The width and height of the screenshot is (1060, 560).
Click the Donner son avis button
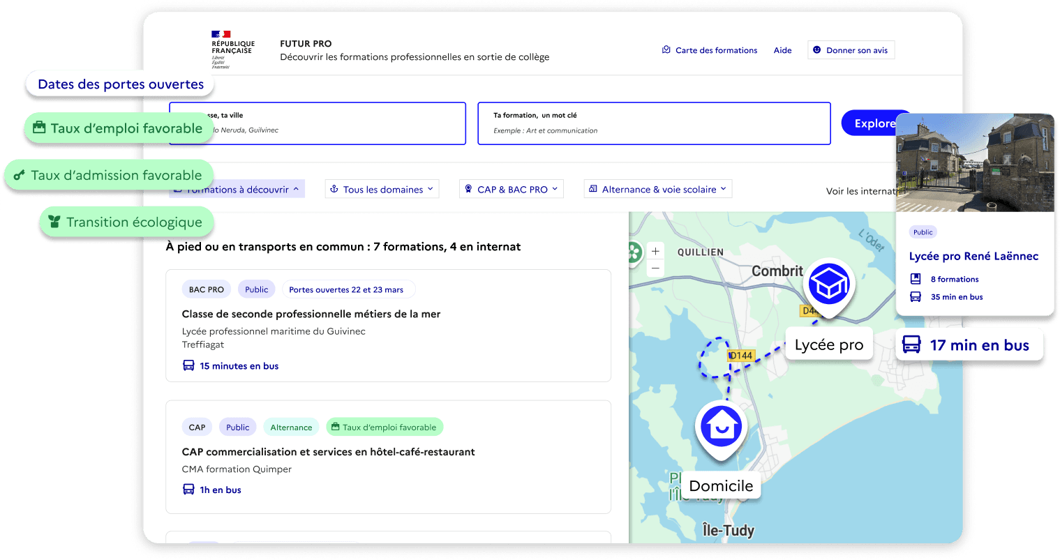851,50
